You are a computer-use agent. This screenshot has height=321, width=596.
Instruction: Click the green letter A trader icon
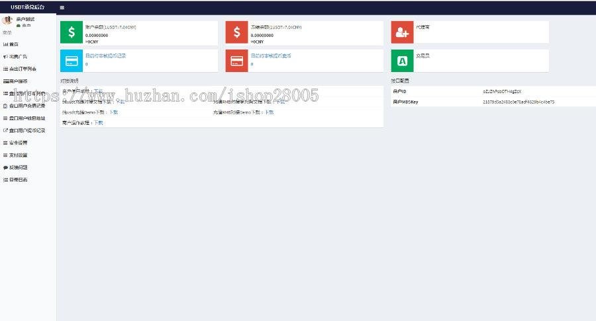pyautogui.click(x=402, y=61)
